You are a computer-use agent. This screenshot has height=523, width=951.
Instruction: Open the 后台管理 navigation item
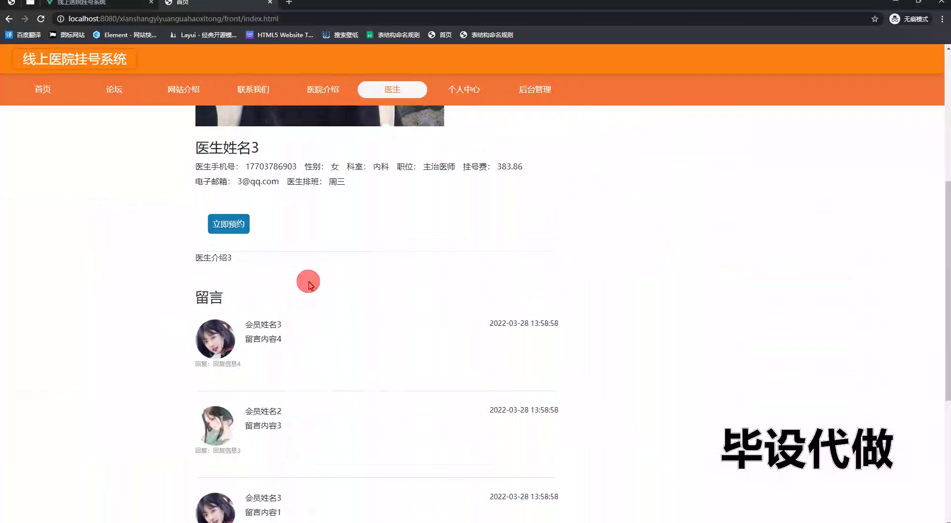pyautogui.click(x=535, y=90)
